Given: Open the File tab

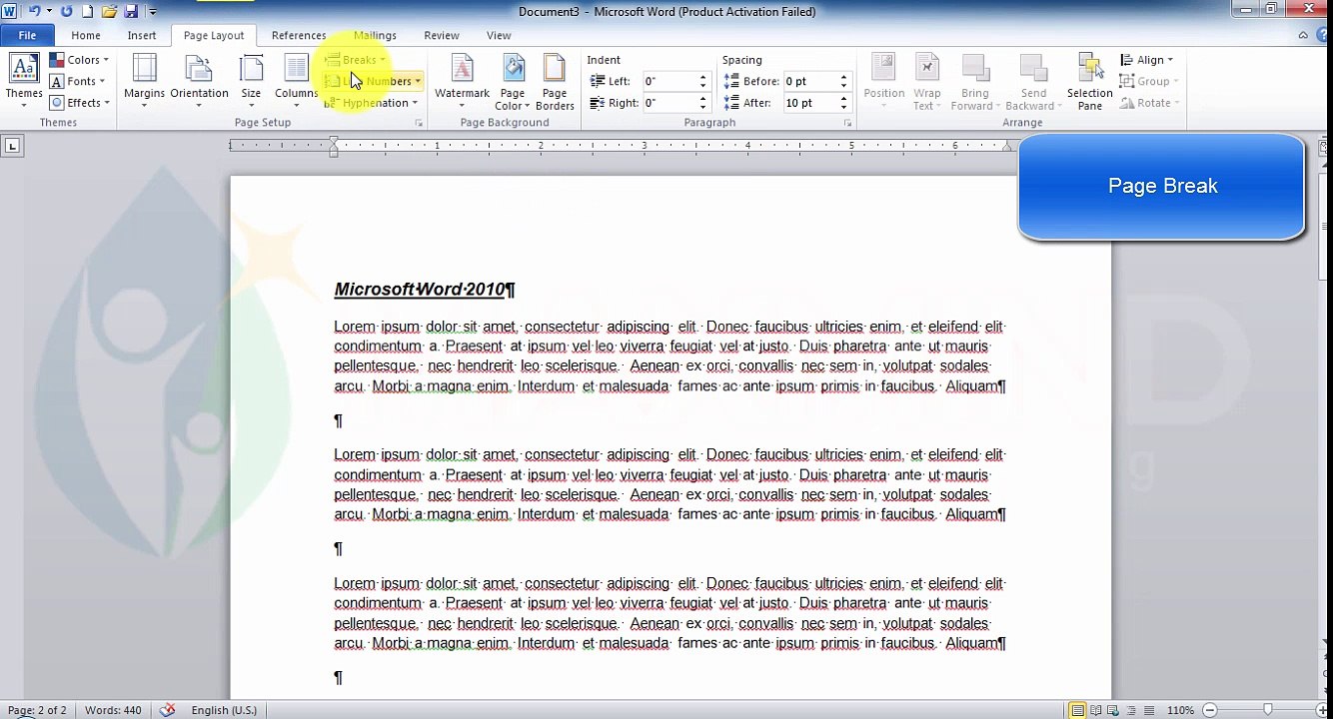Looking at the screenshot, I should [x=27, y=36].
